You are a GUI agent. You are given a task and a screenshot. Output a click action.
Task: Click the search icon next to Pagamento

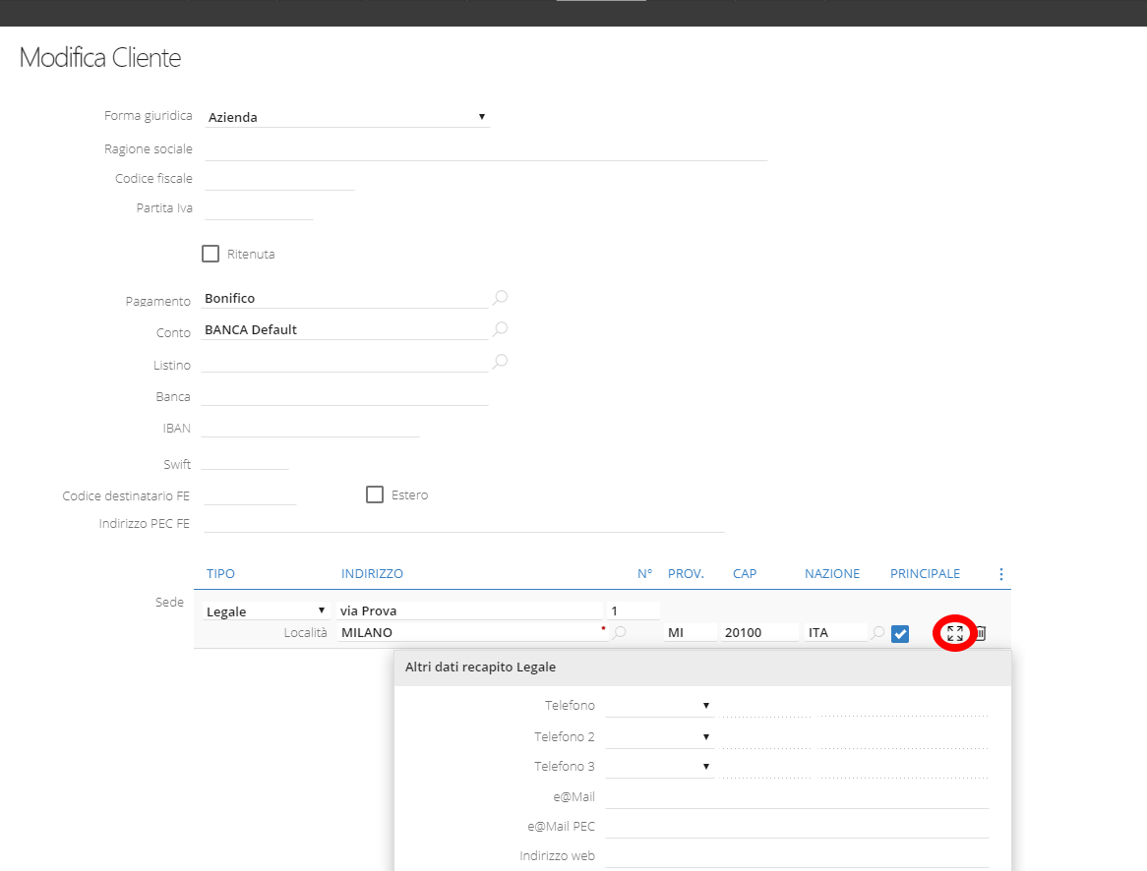pyautogui.click(x=500, y=297)
